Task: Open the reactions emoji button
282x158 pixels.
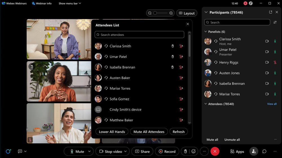Action: [x=193, y=151]
